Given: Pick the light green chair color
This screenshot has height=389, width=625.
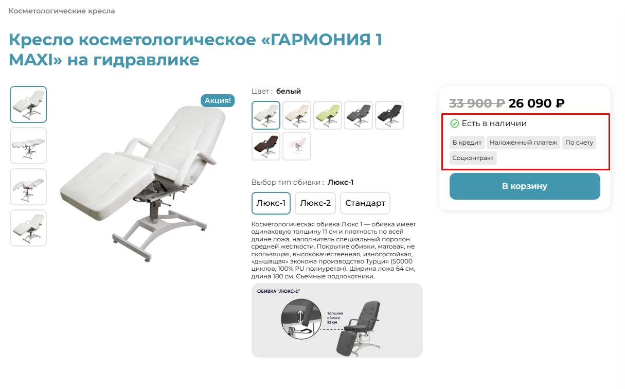Looking at the screenshot, I should [x=328, y=115].
